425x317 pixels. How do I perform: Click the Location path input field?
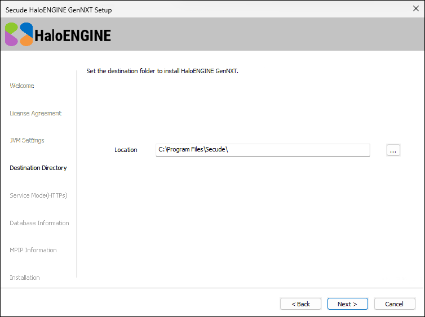[x=263, y=150]
